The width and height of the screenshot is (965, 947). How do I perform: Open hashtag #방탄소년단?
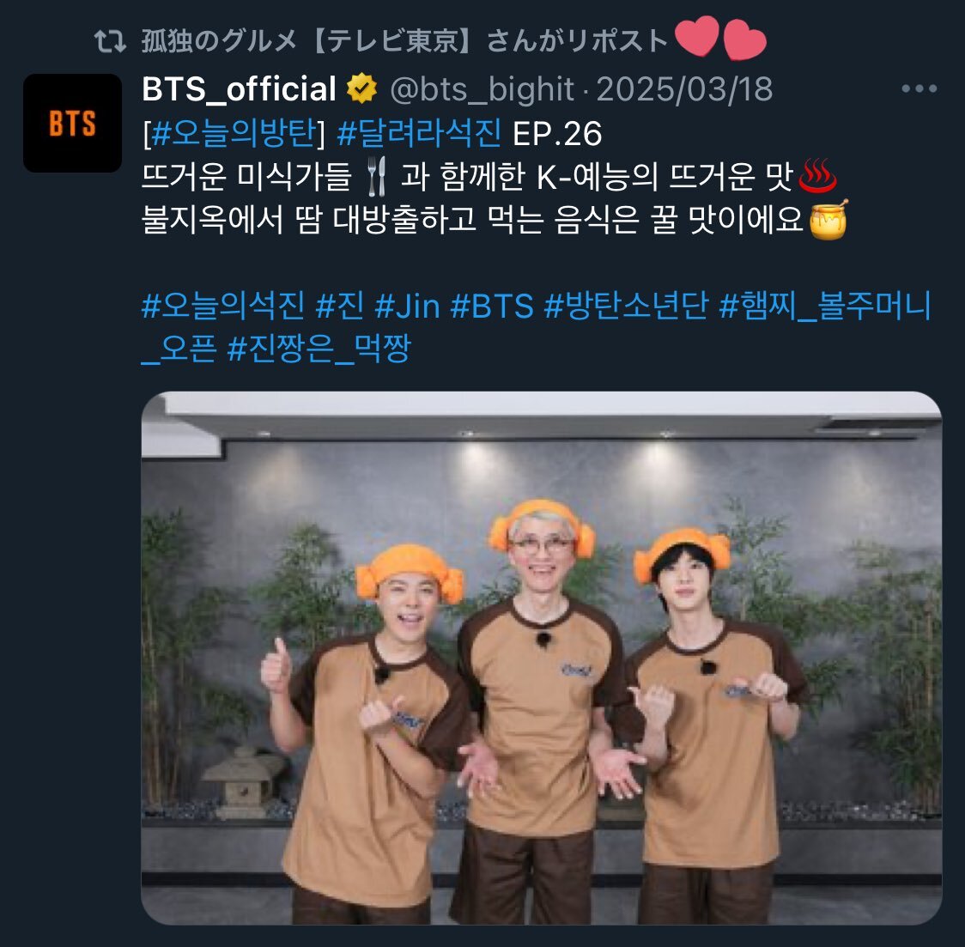(x=627, y=305)
